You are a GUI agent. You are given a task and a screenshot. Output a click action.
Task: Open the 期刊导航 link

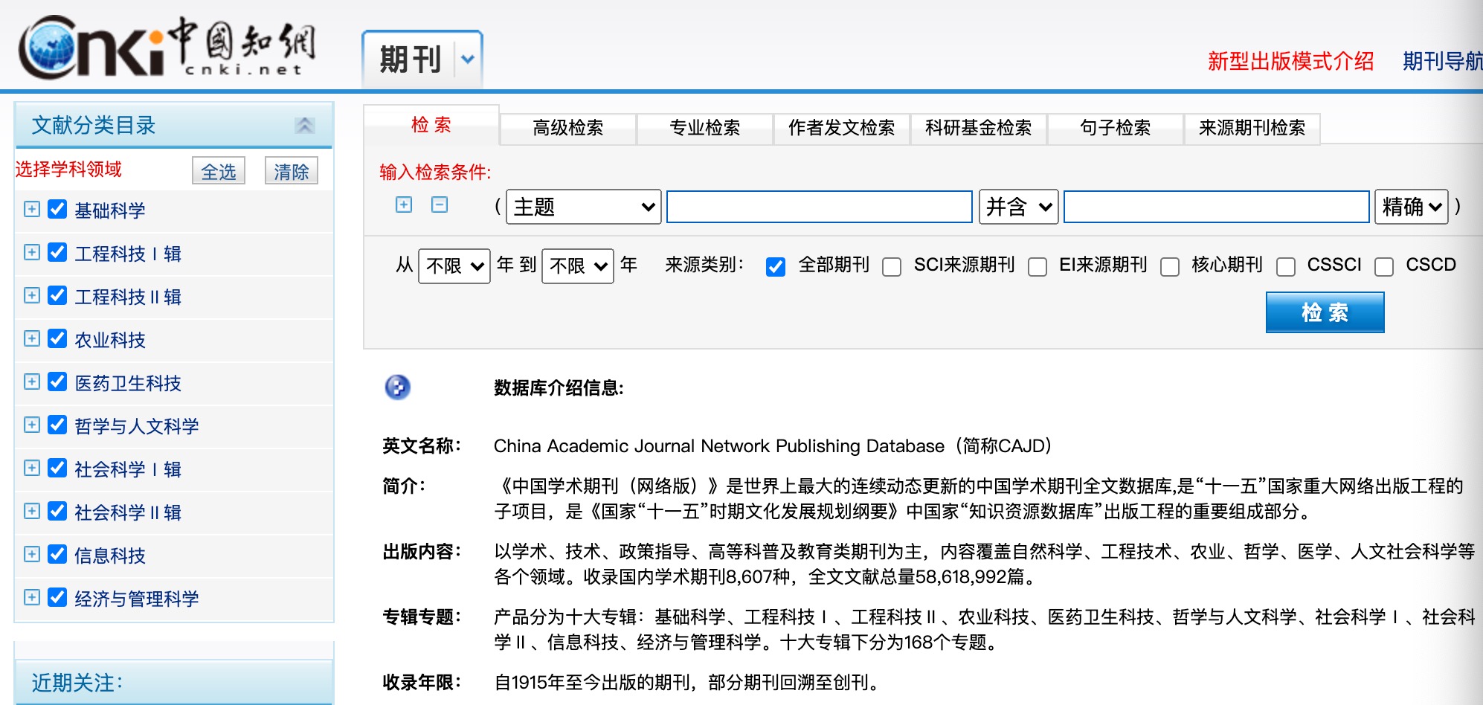coord(1442,61)
